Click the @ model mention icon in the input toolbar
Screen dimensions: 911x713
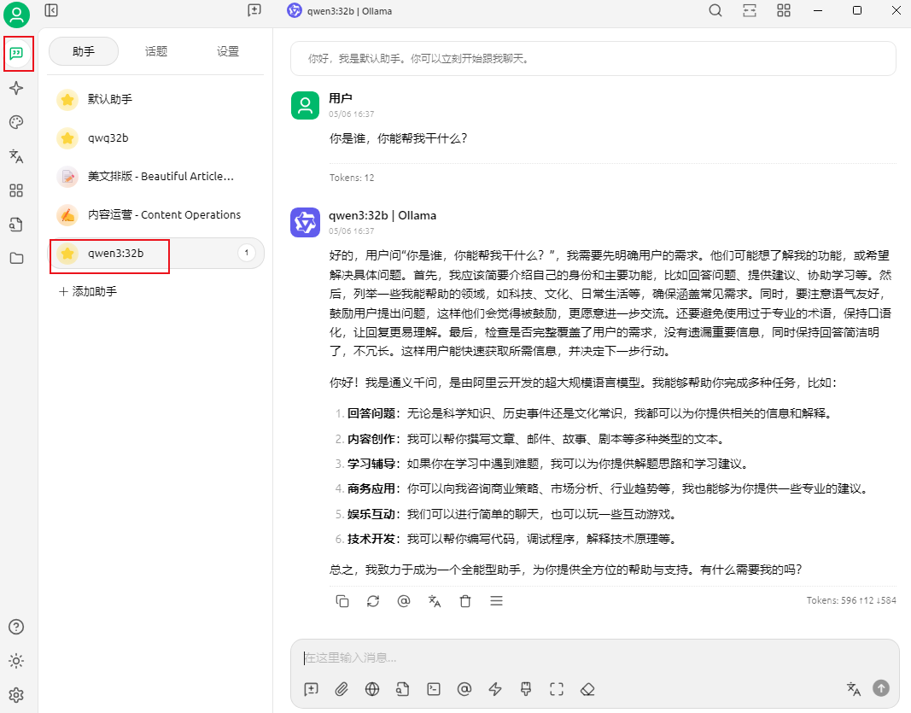click(464, 689)
